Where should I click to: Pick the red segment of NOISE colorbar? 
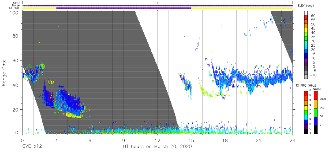[316, 95]
